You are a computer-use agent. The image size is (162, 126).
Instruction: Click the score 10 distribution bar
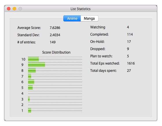(55, 59)
